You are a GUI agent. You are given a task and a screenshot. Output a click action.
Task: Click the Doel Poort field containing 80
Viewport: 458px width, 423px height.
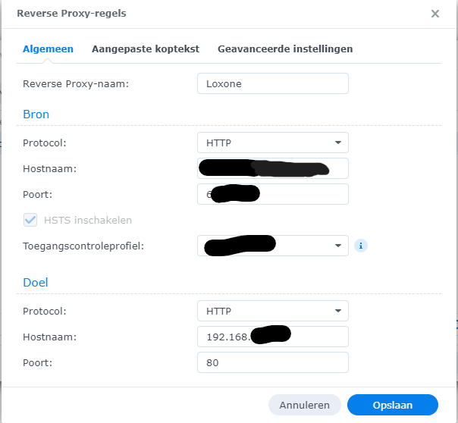coord(272,362)
